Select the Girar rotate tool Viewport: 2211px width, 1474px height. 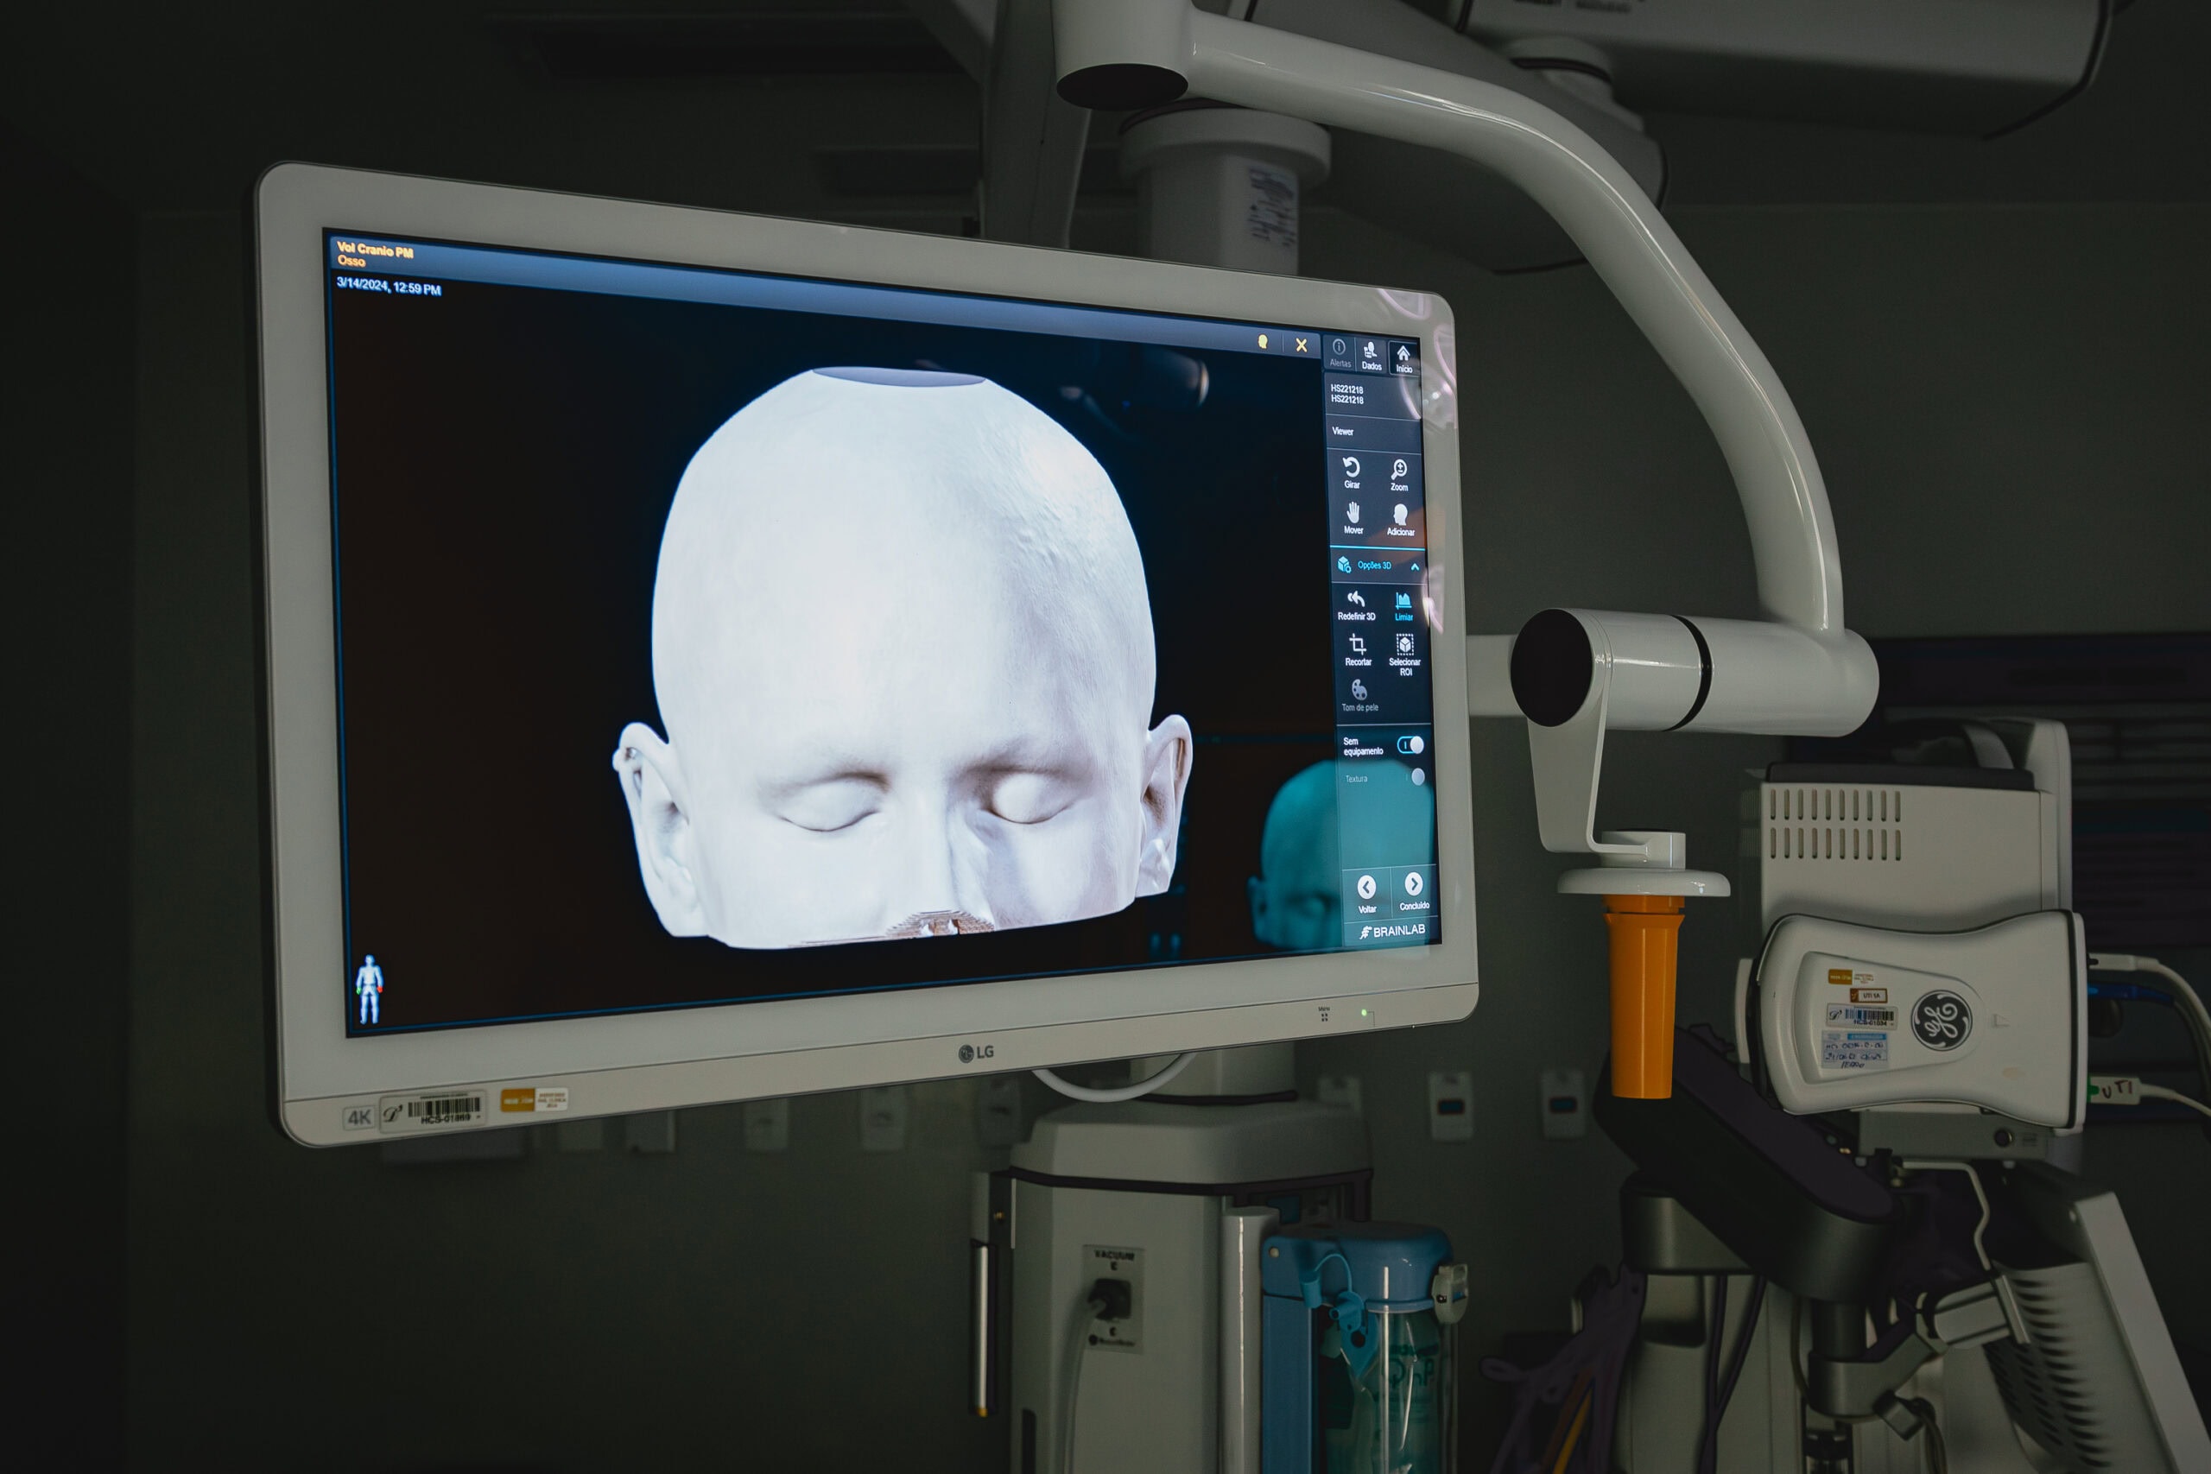click(1351, 470)
